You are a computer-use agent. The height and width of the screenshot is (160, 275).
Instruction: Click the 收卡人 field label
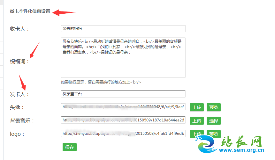tap(19, 29)
